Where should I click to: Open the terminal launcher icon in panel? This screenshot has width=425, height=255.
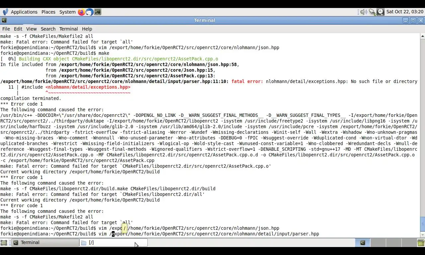pos(97,12)
